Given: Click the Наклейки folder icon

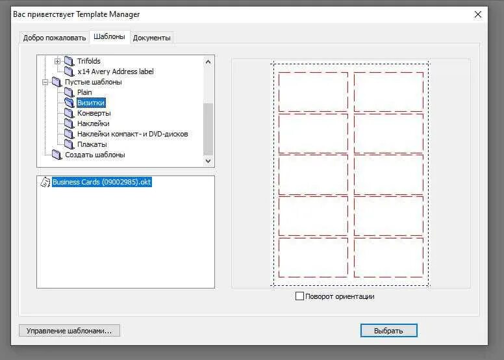Looking at the screenshot, I should point(69,123).
